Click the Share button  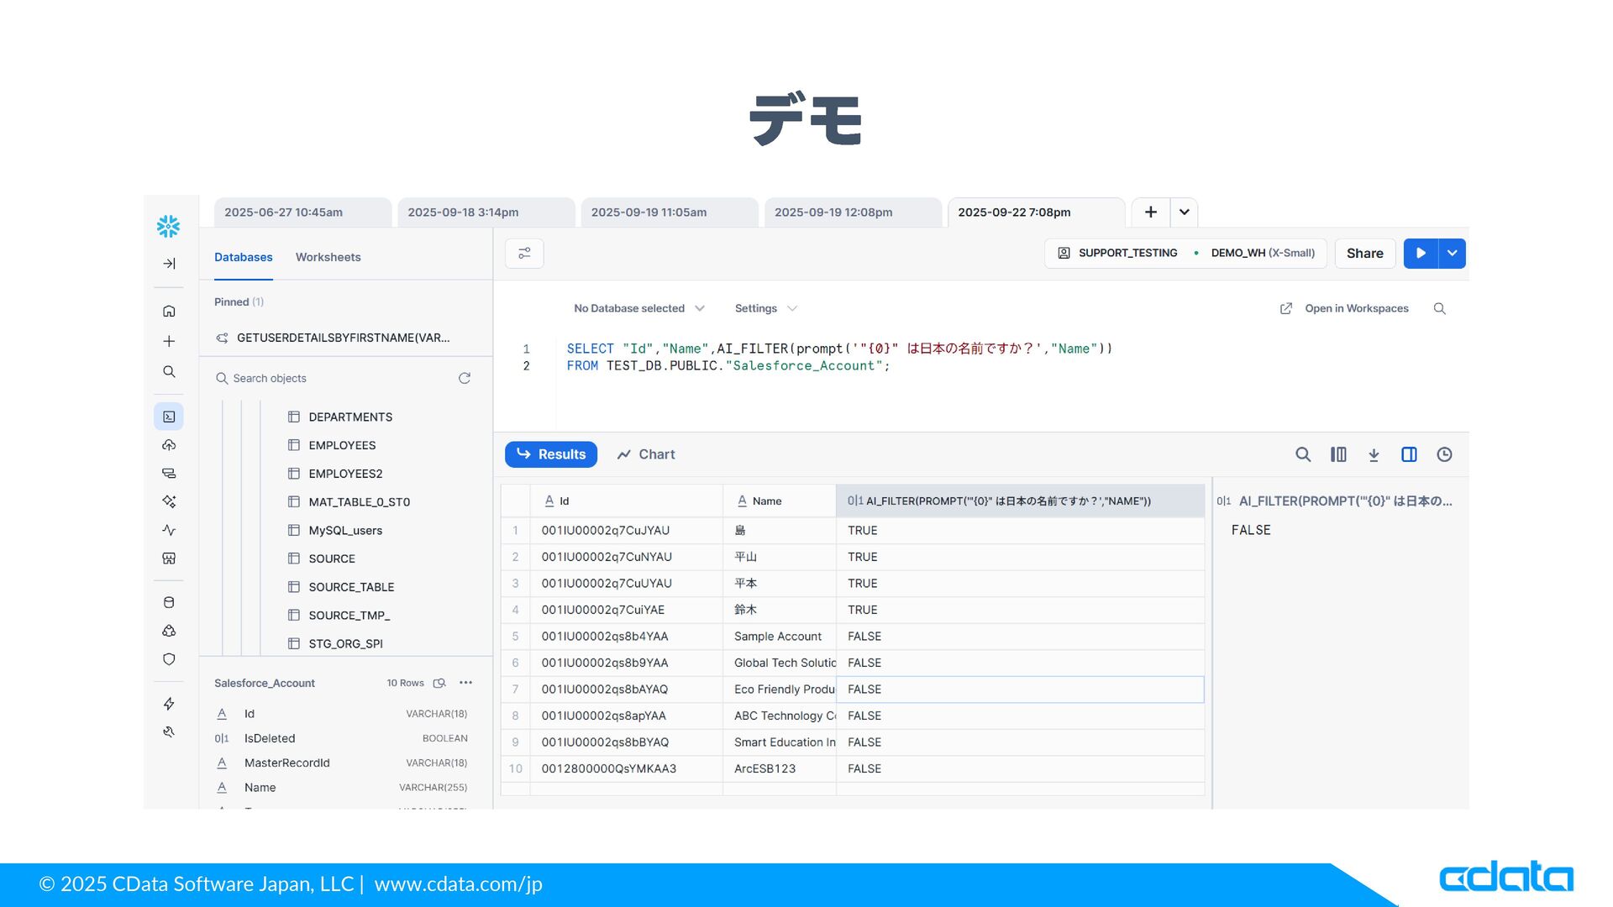[x=1365, y=254]
